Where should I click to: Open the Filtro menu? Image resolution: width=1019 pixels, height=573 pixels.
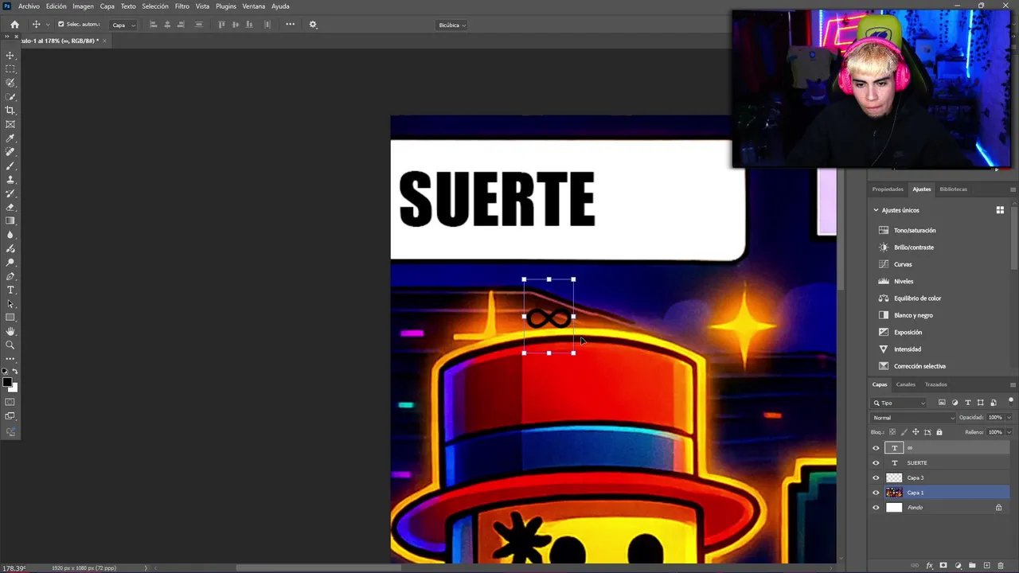point(182,6)
